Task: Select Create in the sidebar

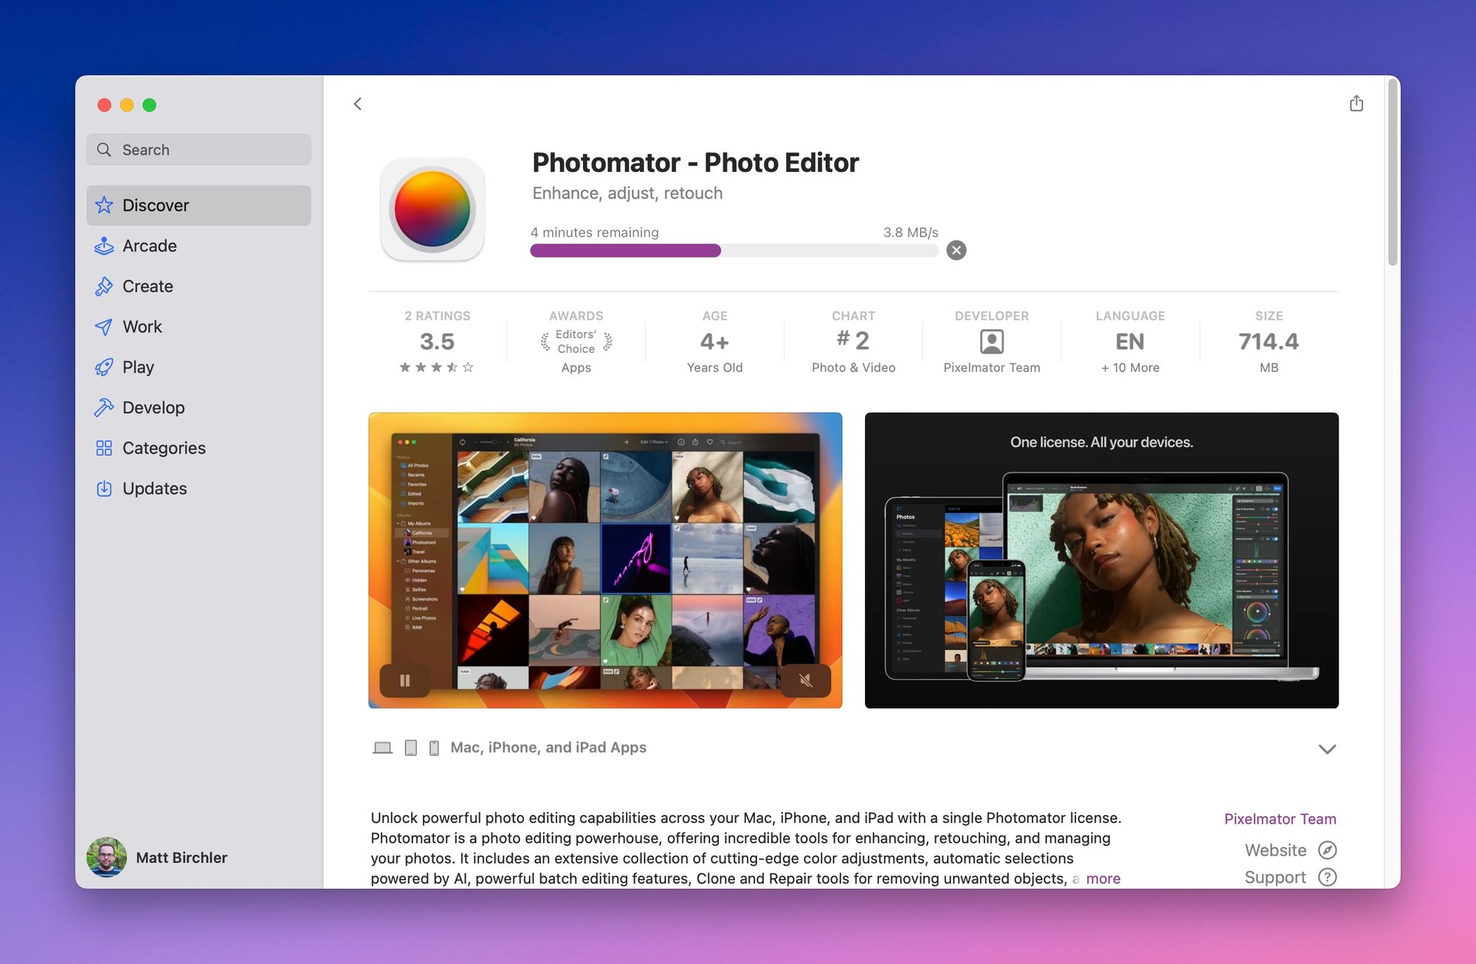Action: click(199, 286)
